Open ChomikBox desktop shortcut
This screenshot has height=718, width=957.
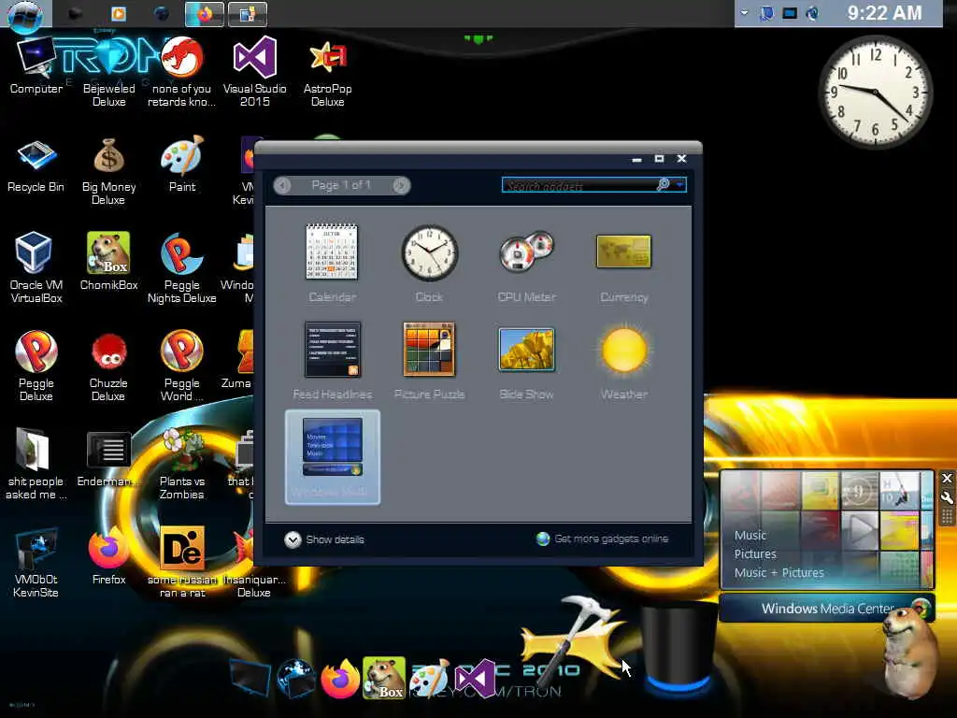point(108,262)
